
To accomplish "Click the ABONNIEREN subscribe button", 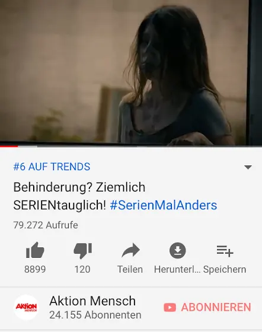I will [x=207, y=307].
